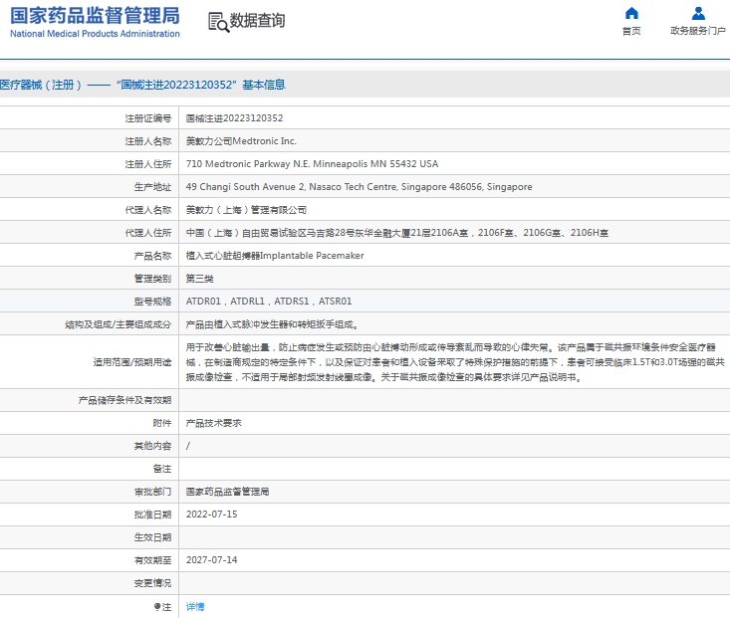
Task: Click the bullet icon beside 注
Action: click(x=156, y=606)
